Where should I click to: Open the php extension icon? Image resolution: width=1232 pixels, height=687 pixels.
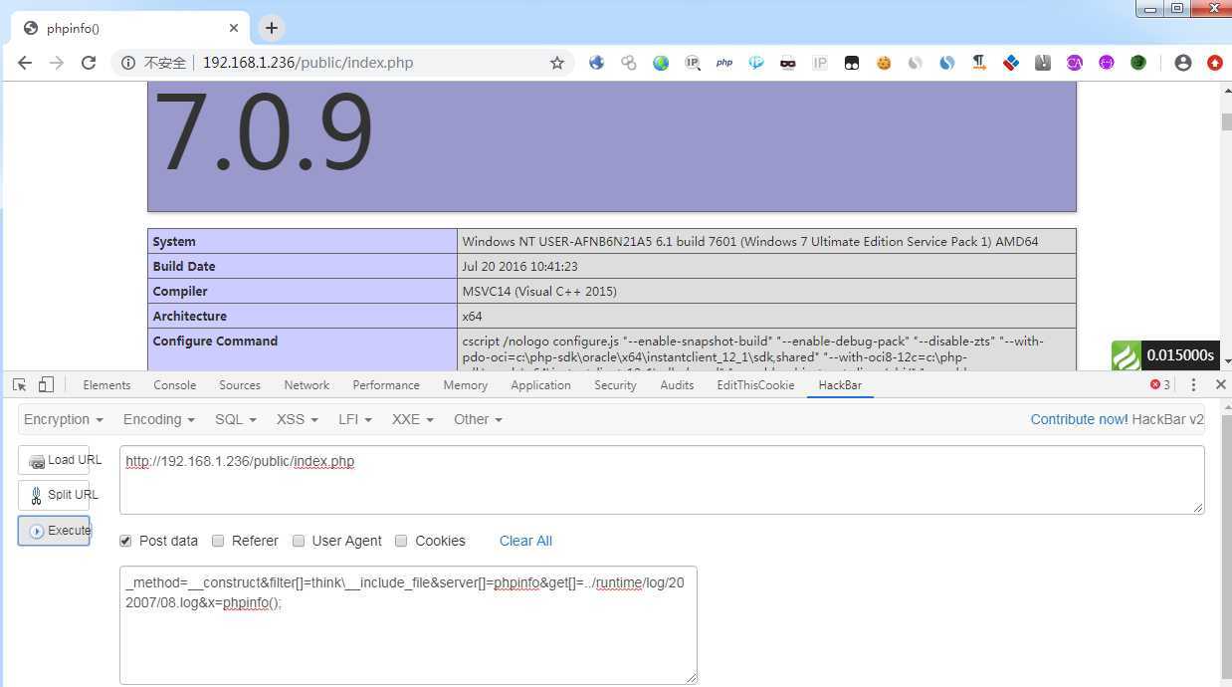tap(724, 63)
